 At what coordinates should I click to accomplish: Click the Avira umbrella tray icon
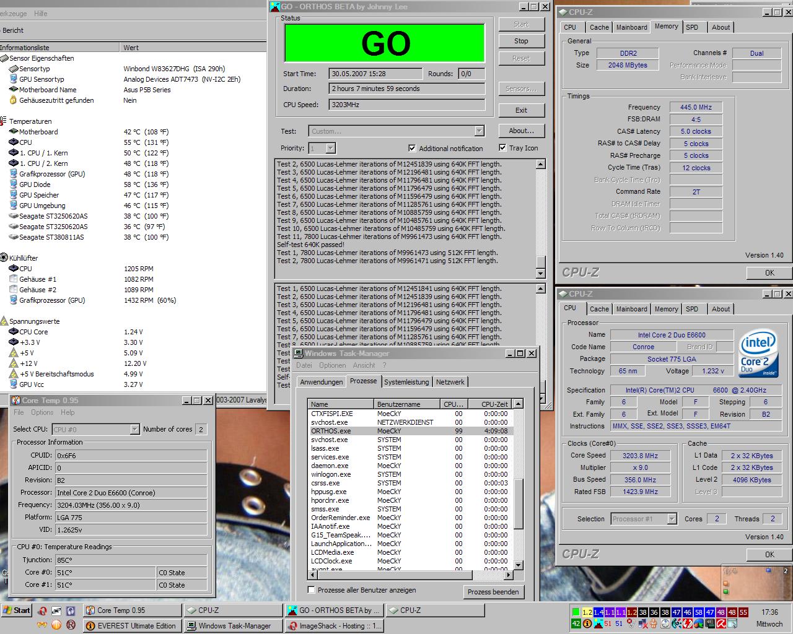coord(721,623)
